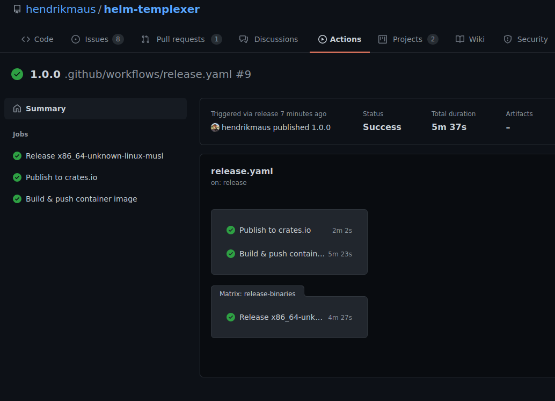Click the Pull requests count badge 1
Image resolution: width=555 pixels, height=401 pixels.
click(x=216, y=39)
